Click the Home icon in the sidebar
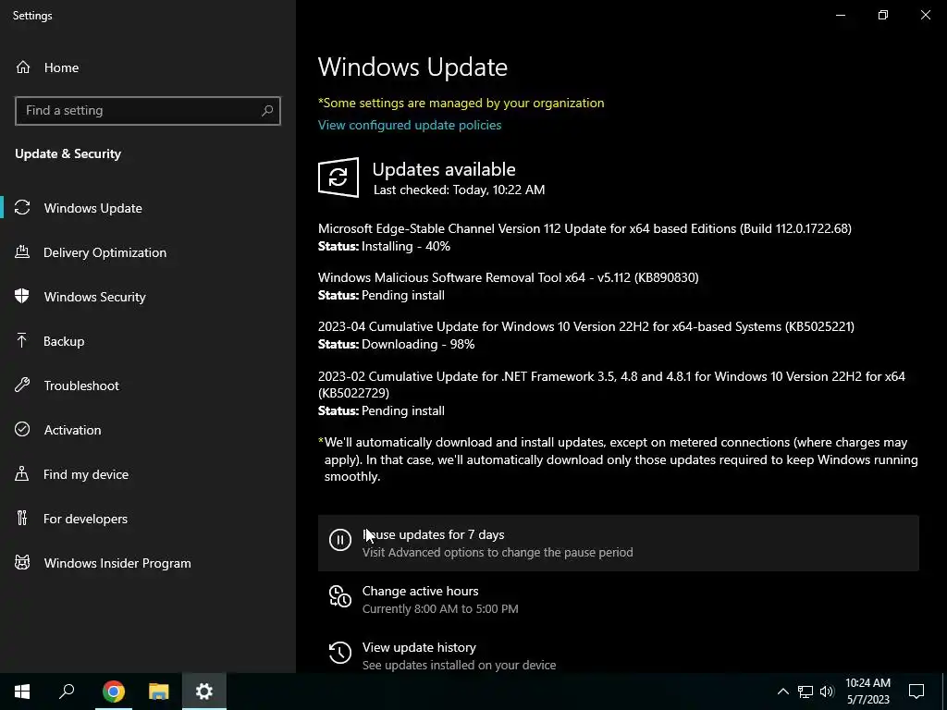Screen dimensions: 947x710 23,67
